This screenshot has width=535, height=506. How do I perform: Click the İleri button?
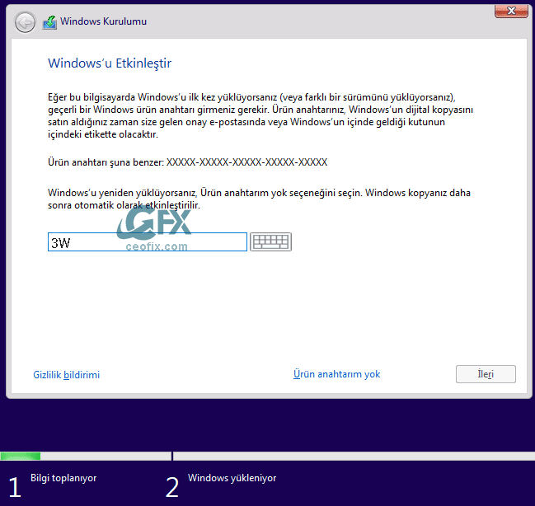pos(486,374)
